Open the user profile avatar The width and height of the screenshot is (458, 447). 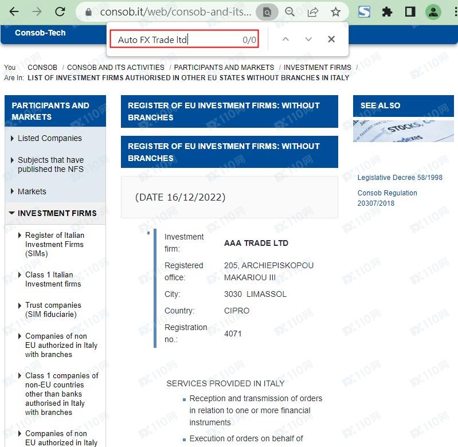(x=433, y=12)
